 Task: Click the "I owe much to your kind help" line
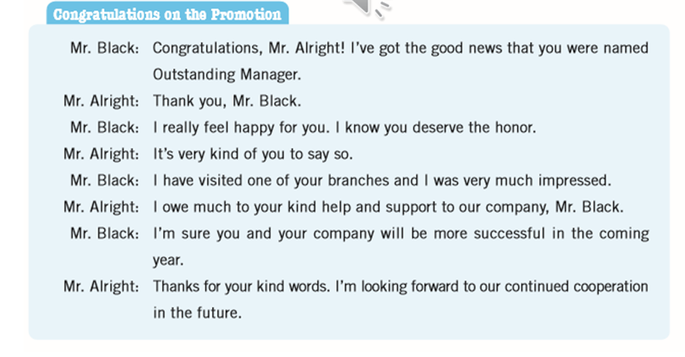point(387,207)
